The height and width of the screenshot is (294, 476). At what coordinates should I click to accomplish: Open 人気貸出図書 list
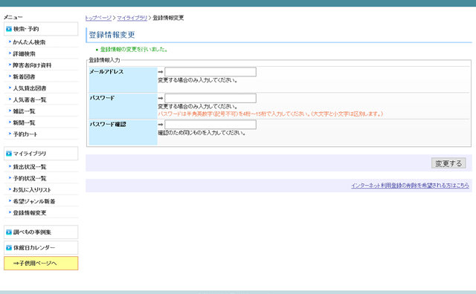click(30, 88)
